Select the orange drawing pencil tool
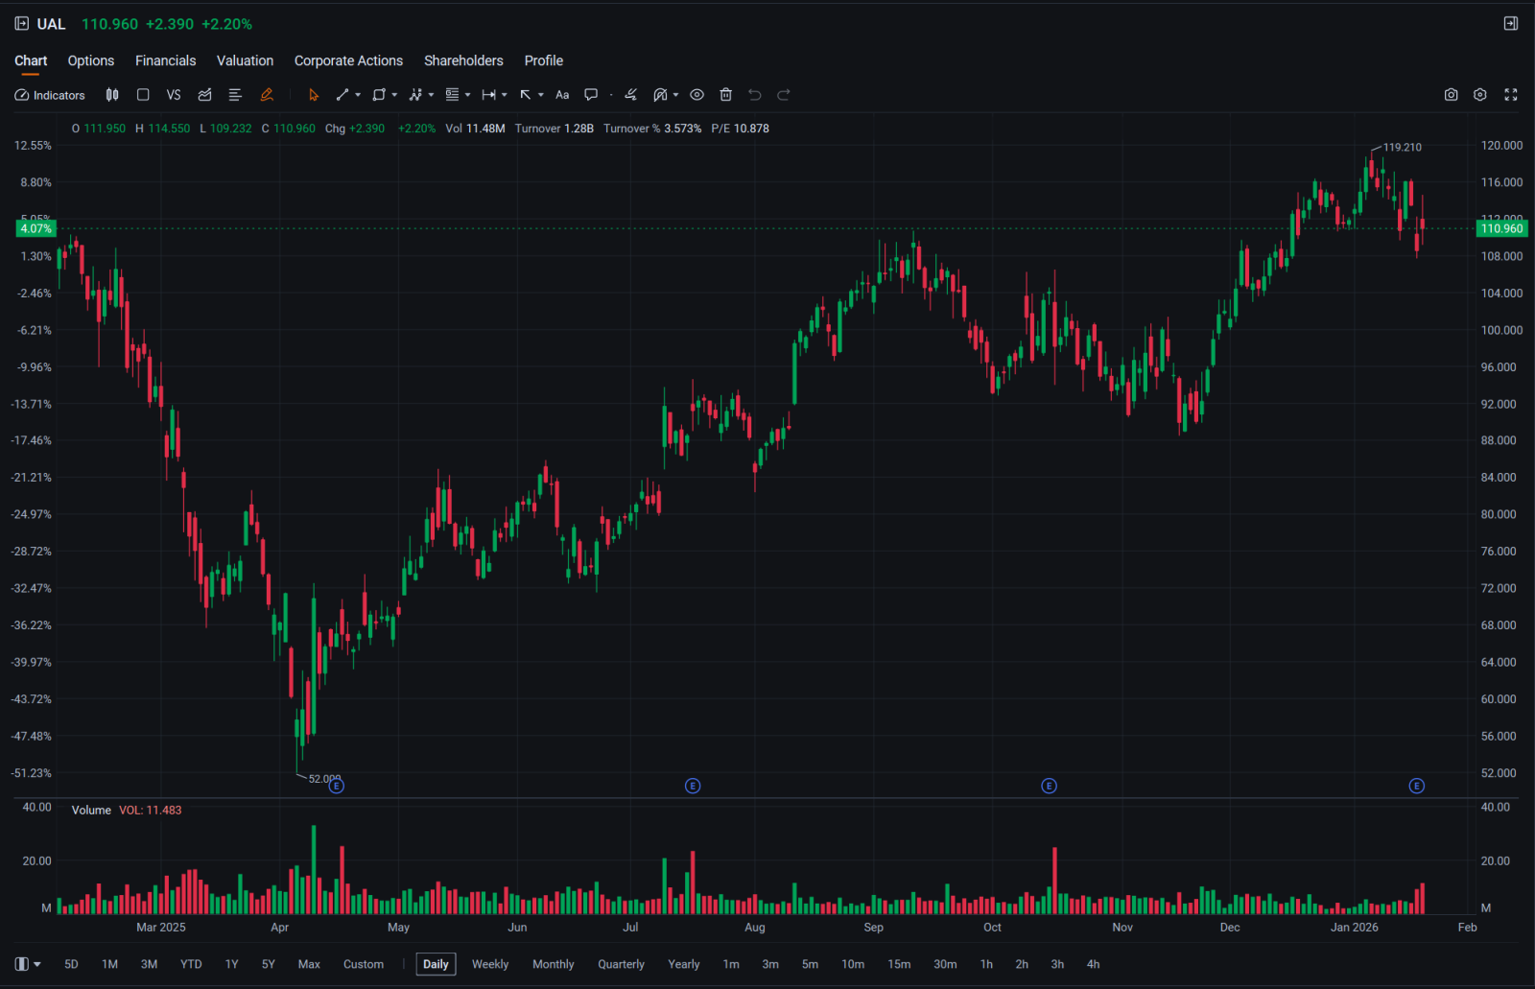The height and width of the screenshot is (989, 1535). coord(267,95)
